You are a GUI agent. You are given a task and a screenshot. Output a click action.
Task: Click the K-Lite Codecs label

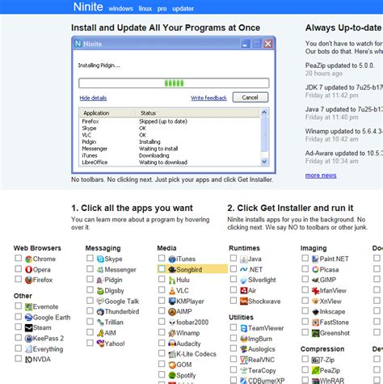click(x=196, y=354)
